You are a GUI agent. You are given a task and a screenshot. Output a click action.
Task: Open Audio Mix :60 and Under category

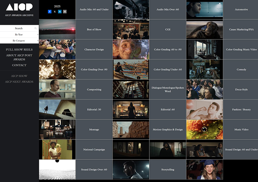pyautogui.click(x=94, y=9)
